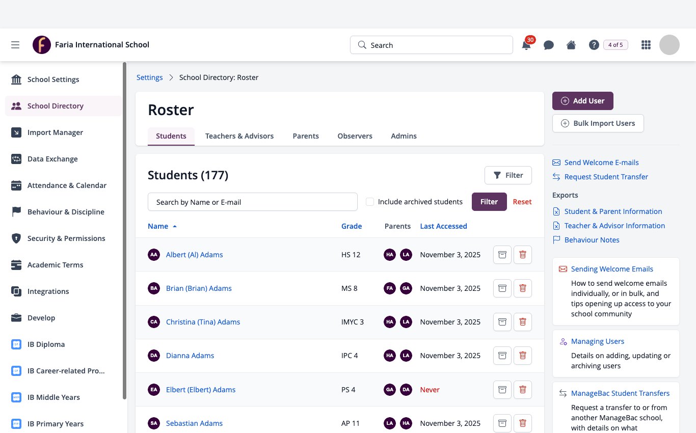Archive Christina (Tina) Adams
The image size is (696, 433).
[502, 322]
